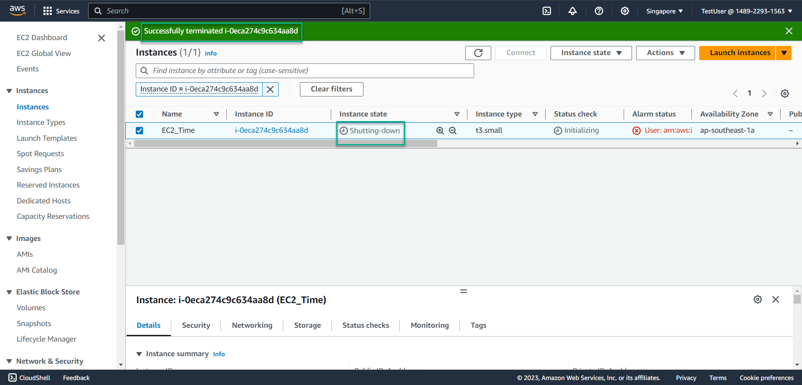Switch to the Monitoring tab
This screenshot has height=385, width=802.
429,325
